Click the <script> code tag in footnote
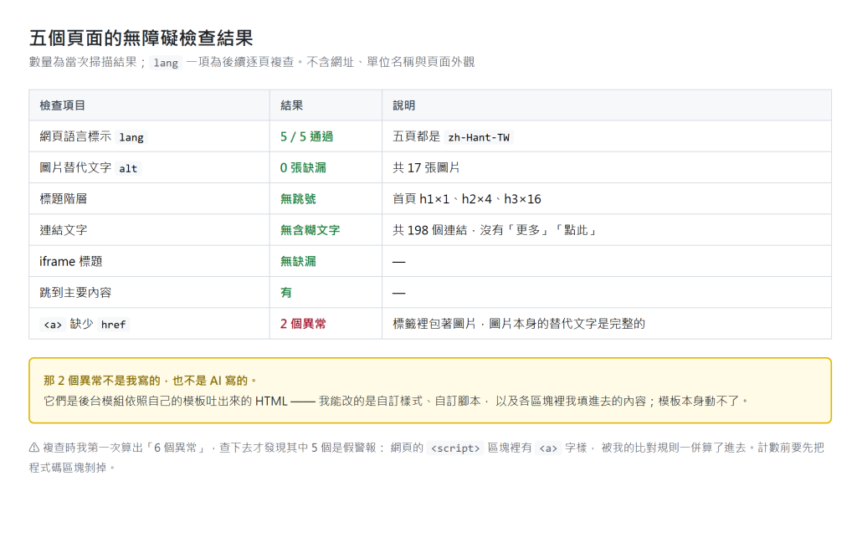 pyautogui.click(x=455, y=448)
